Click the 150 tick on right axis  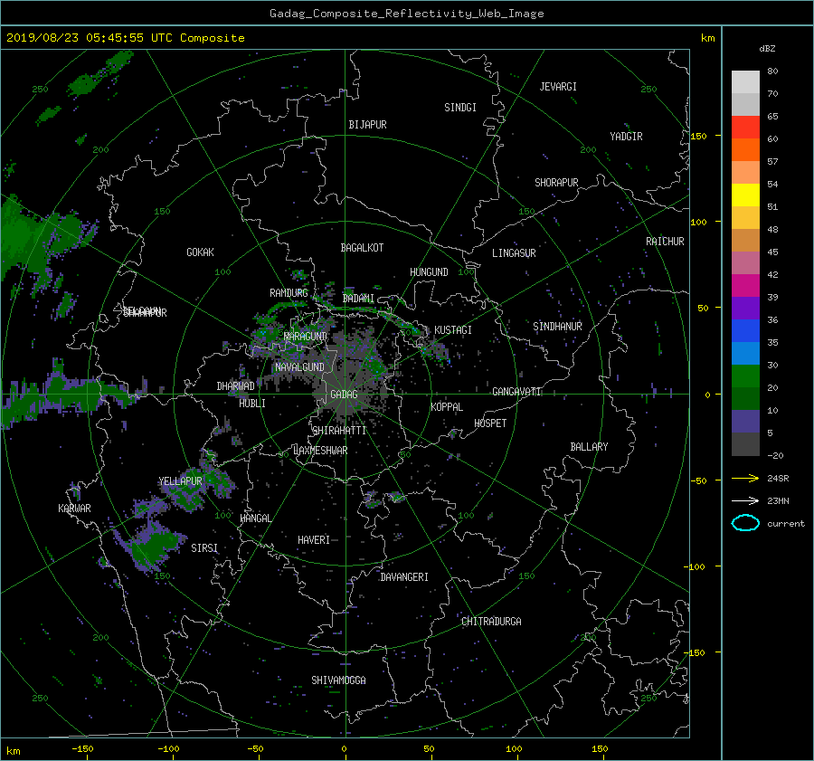coord(699,136)
